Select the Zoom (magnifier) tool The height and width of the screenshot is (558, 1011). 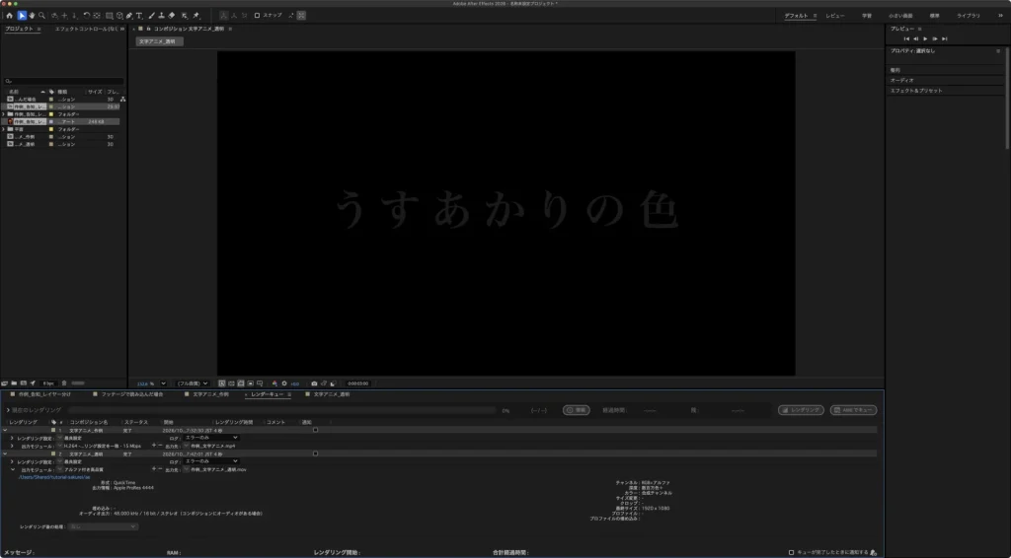click(41, 16)
